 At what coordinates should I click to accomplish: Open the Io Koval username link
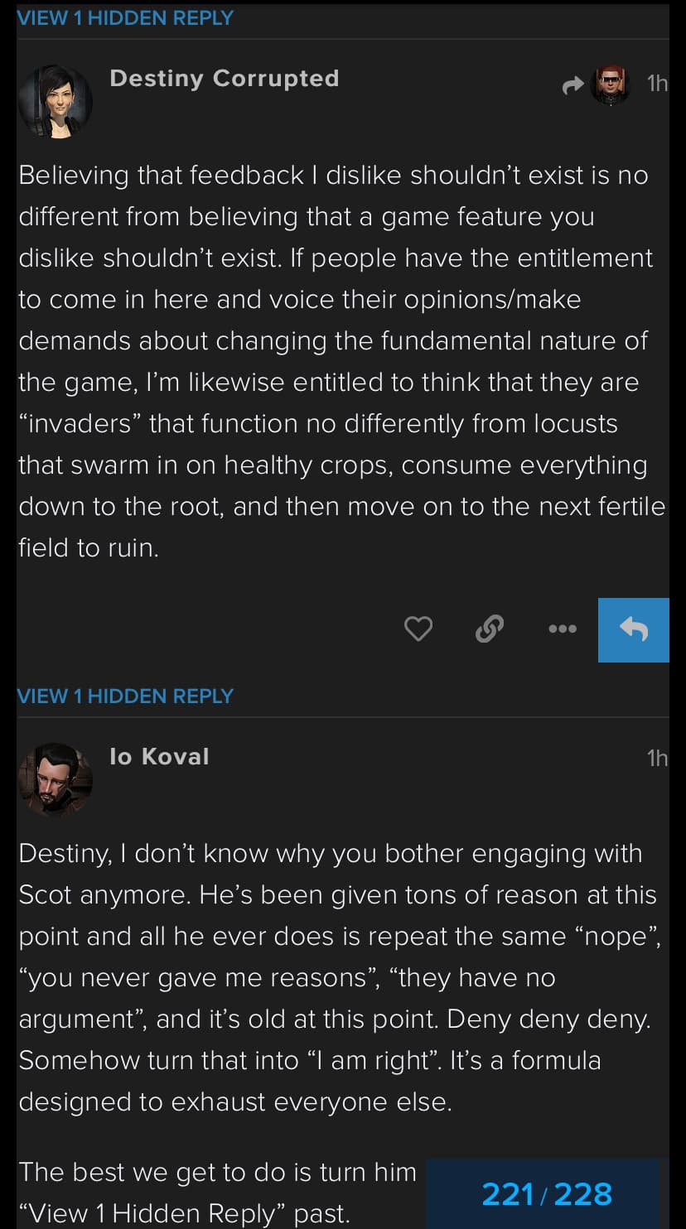coord(159,757)
